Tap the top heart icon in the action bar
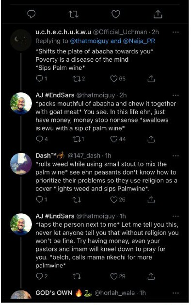This screenshot has height=305, width=191. pyautogui.click(x=116, y=14)
